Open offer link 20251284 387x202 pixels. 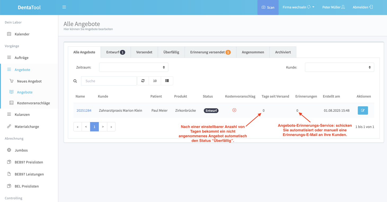pyautogui.click(x=84, y=110)
